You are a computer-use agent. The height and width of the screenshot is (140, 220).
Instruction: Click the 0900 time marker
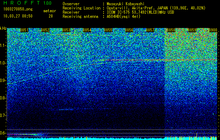tap(213, 30)
